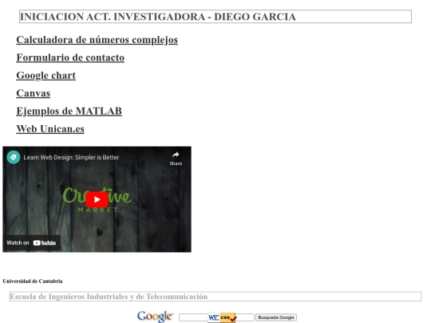The image size is (431, 323).
Task: Focus the Google search input field
Action: (216, 317)
